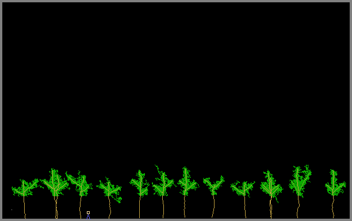
Task: Click the tree canopy just right of the stick figure
Action: pyautogui.click(x=109, y=189)
